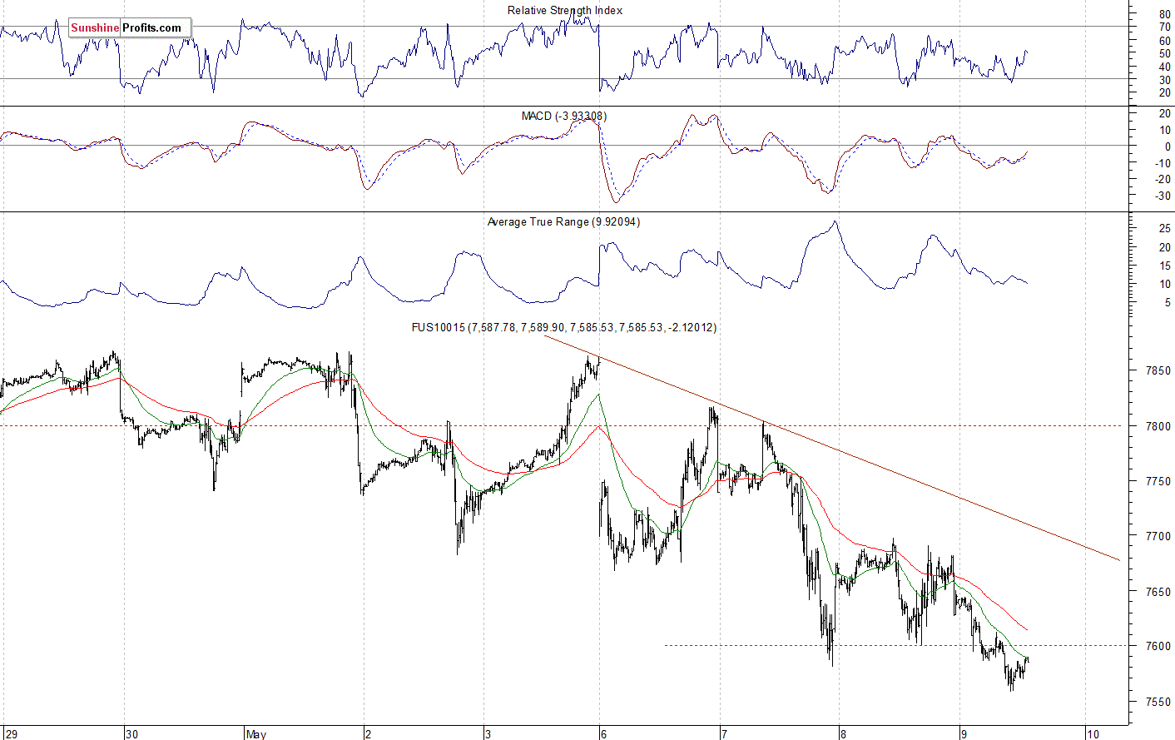The width and height of the screenshot is (1175, 740).
Task: Click the 7800 price axis value
Action: [x=1158, y=426]
